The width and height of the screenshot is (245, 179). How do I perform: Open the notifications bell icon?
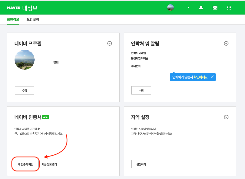tap(201, 8)
